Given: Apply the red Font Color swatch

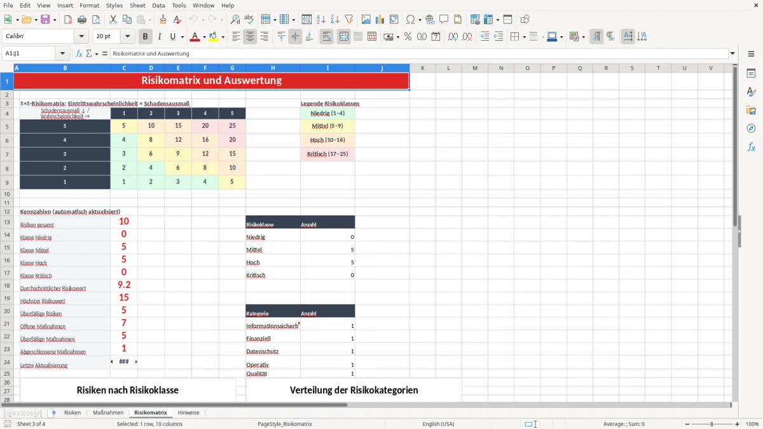Looking at the screenshot, I should click(195, 37).
